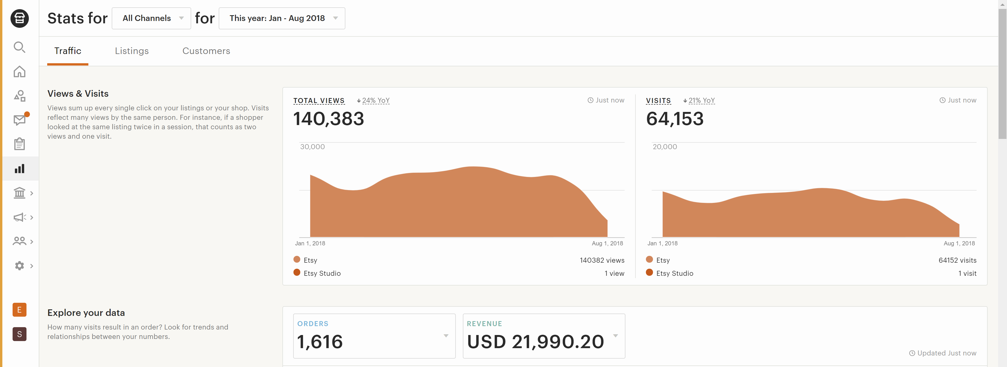Open the search icon in sidebar
The image size is (1007, 367).
point(20,47)
